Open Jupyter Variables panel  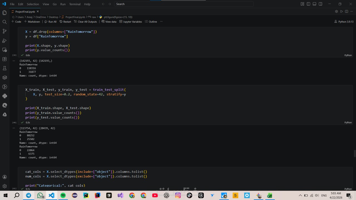(x=130, y=22)
